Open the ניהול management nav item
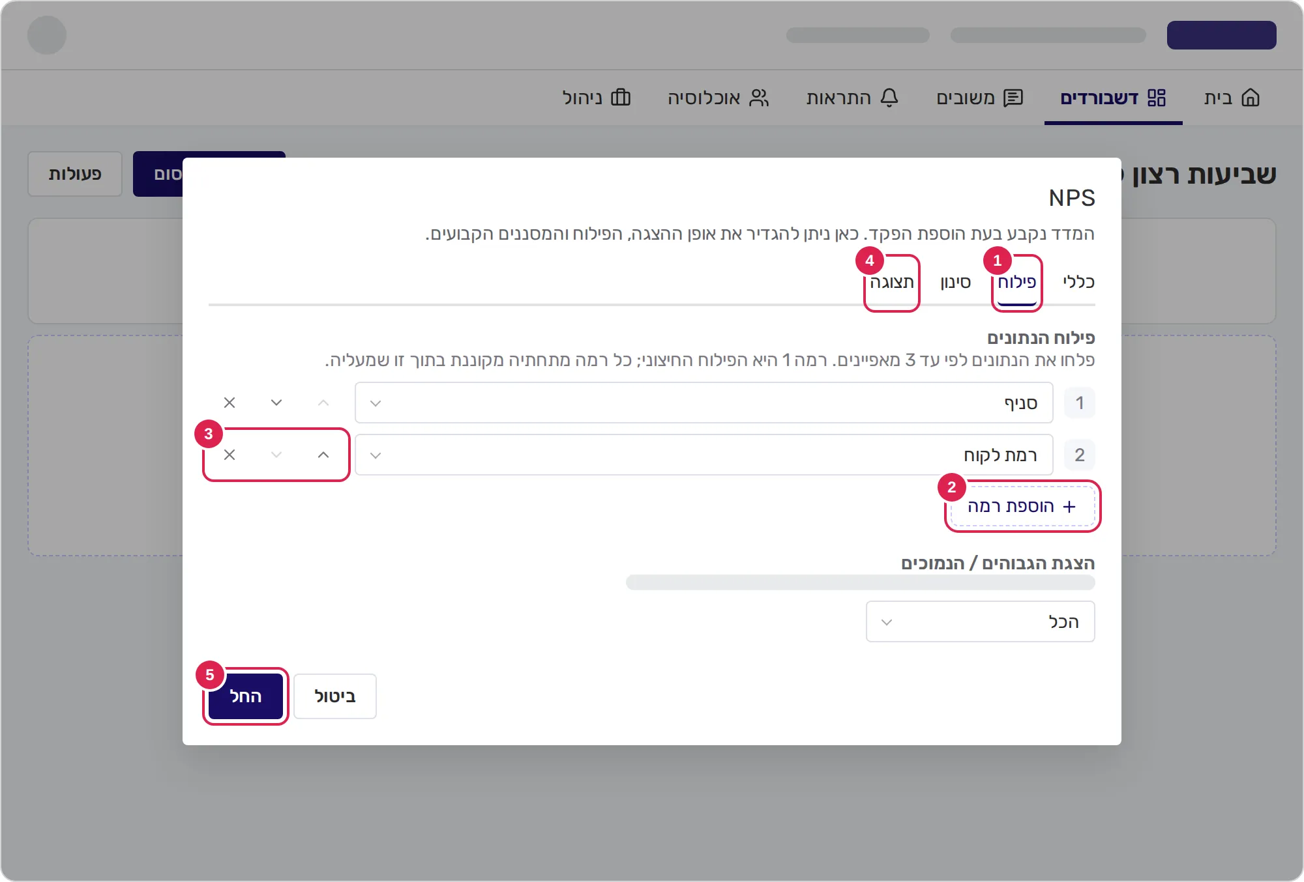Viewport: 1304px width, 882px height. pyautogui.click(x=597, y=98)
